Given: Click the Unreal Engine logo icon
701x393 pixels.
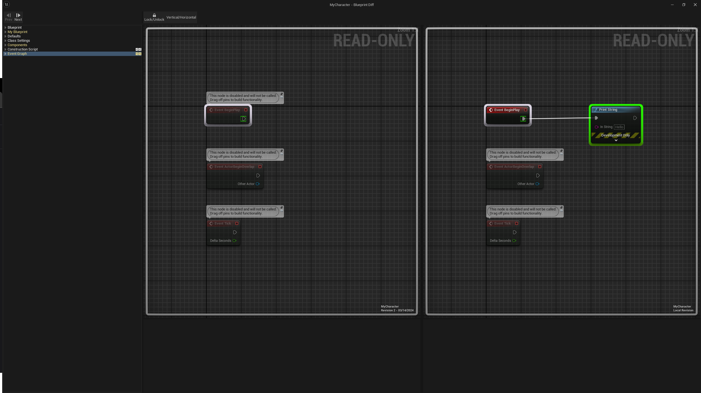Looking at the screenshot, I should (7, 4).
